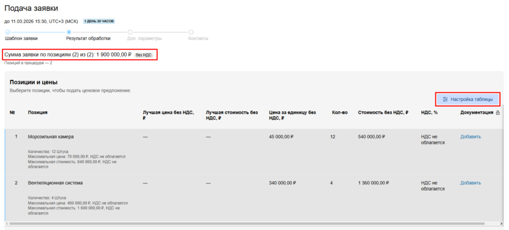
Task: Click the Лучшая стоимость без НДС header
Action: pos(232,115)
